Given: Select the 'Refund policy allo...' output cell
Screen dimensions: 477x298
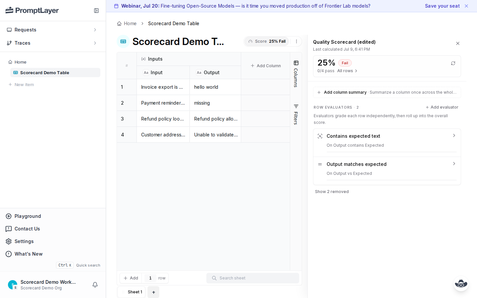Looking at the screenshot, I should [215, 119].
